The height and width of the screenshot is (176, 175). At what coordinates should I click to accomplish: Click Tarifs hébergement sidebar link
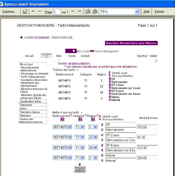pos(33,77)
